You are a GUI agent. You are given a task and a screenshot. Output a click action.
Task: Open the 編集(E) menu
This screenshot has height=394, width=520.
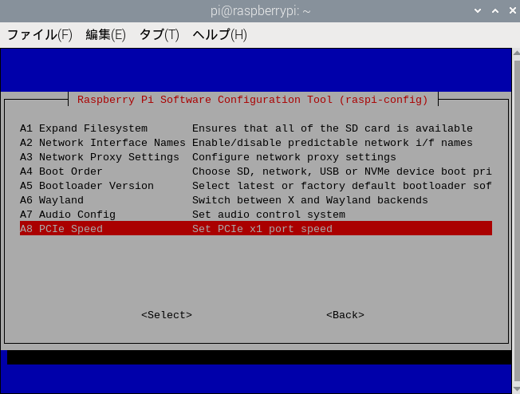105,35
